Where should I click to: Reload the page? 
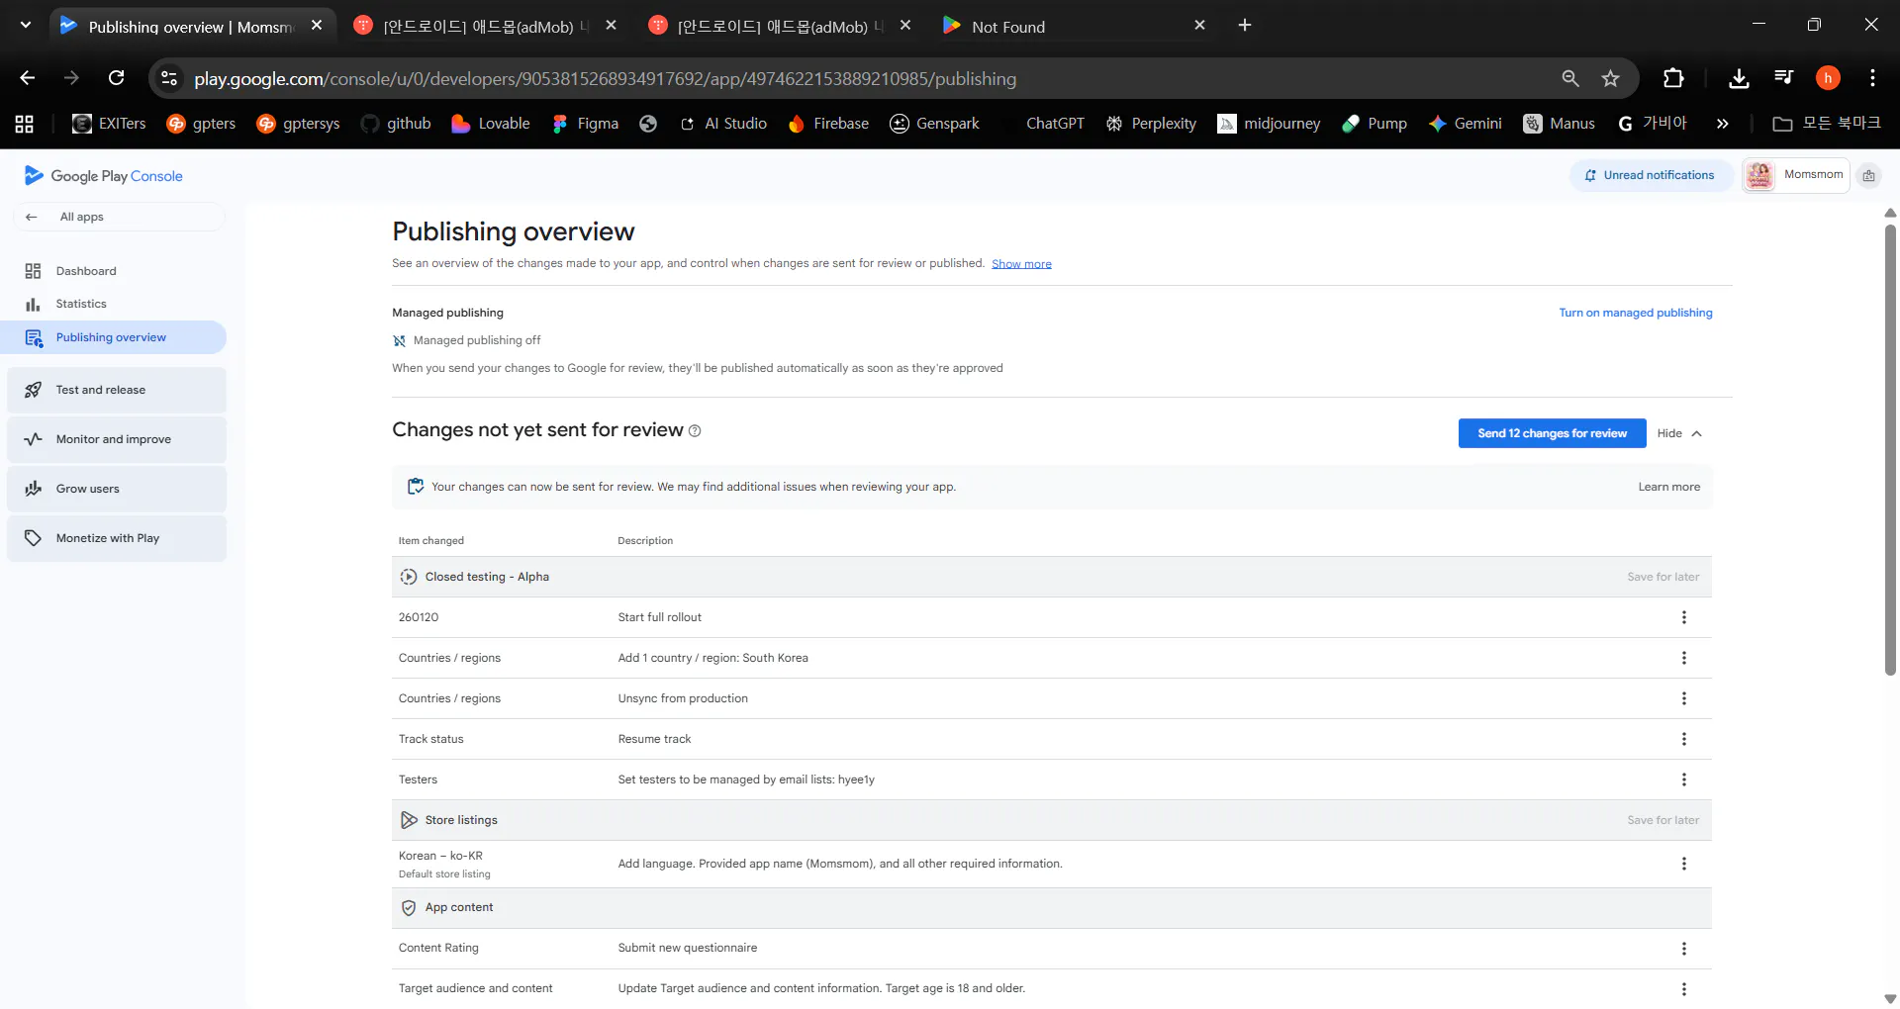[x=116, y=78]
